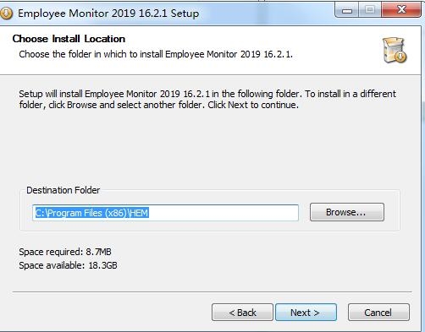Click the Choose Install Location heading

[x=69, y=39]
